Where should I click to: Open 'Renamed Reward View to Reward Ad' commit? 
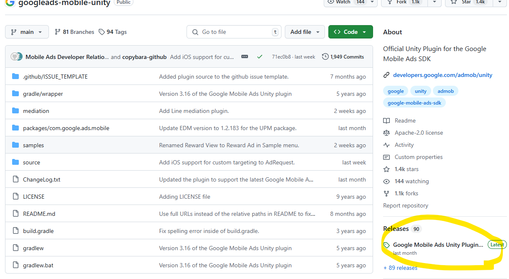(229, 145)
